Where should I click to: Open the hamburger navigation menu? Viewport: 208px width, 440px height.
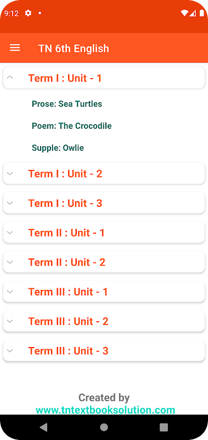15,48
